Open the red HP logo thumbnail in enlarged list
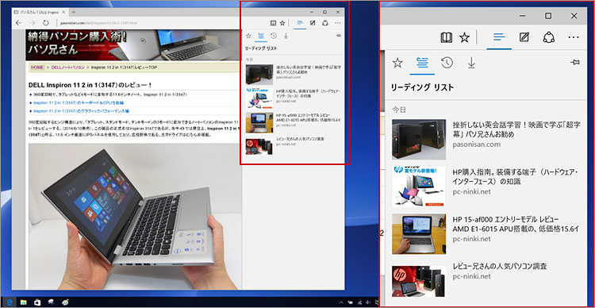Image resolution: width=595 pixels, height=308 pixels. 419,281
